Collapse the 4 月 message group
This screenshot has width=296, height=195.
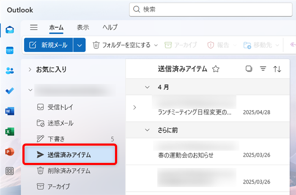tap(147, 87)
